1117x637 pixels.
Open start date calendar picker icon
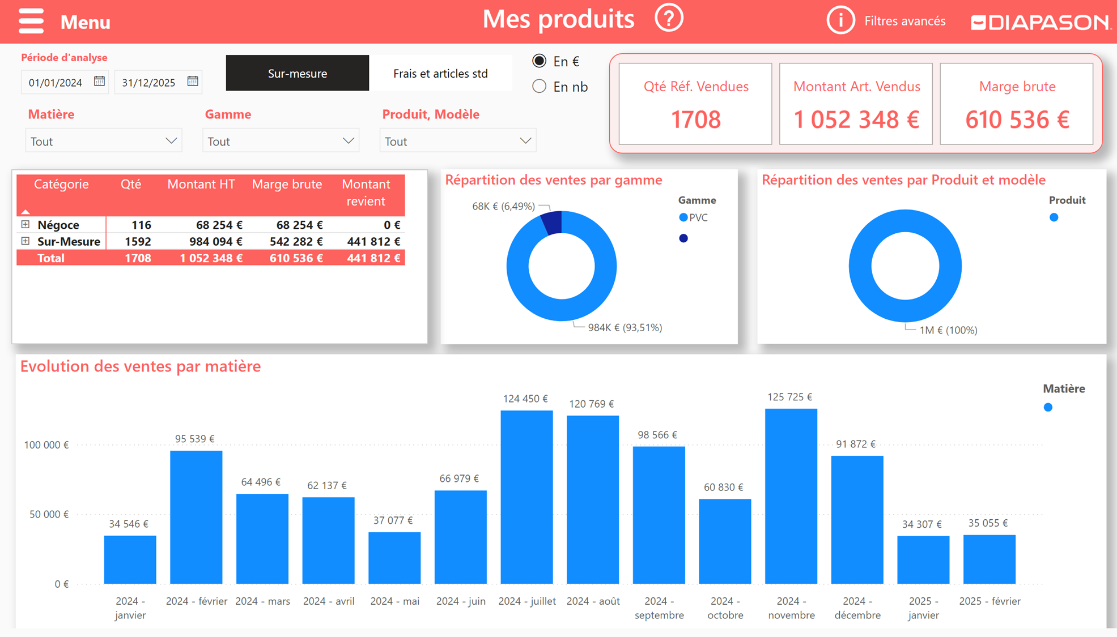click(x=99, y=82)
